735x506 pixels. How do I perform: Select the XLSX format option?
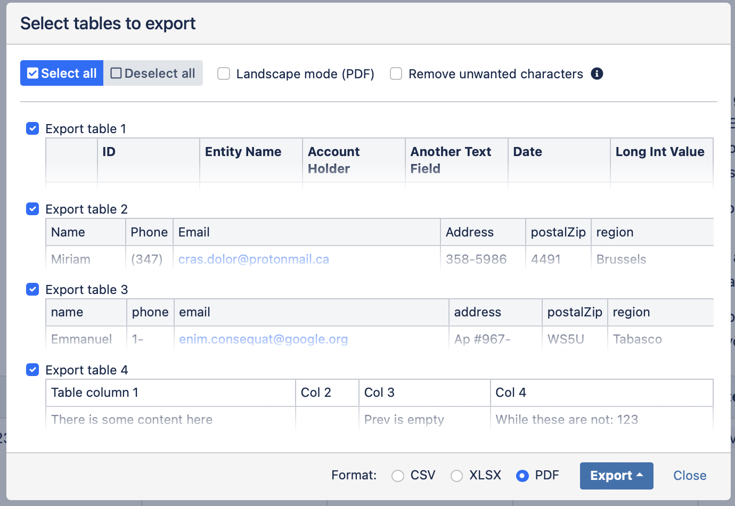[x=456, y=476]
